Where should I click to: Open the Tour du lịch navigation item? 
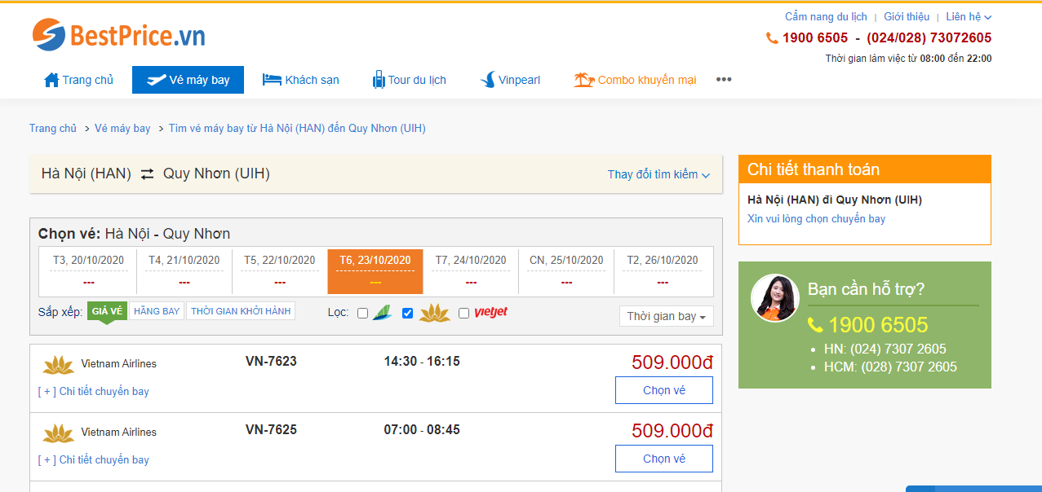point(410,80)
